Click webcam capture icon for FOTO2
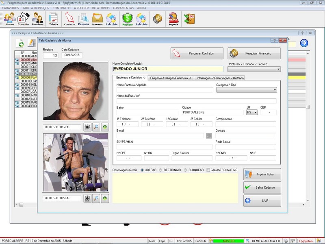This screenshot has height=244, width=325. [87, 198]
